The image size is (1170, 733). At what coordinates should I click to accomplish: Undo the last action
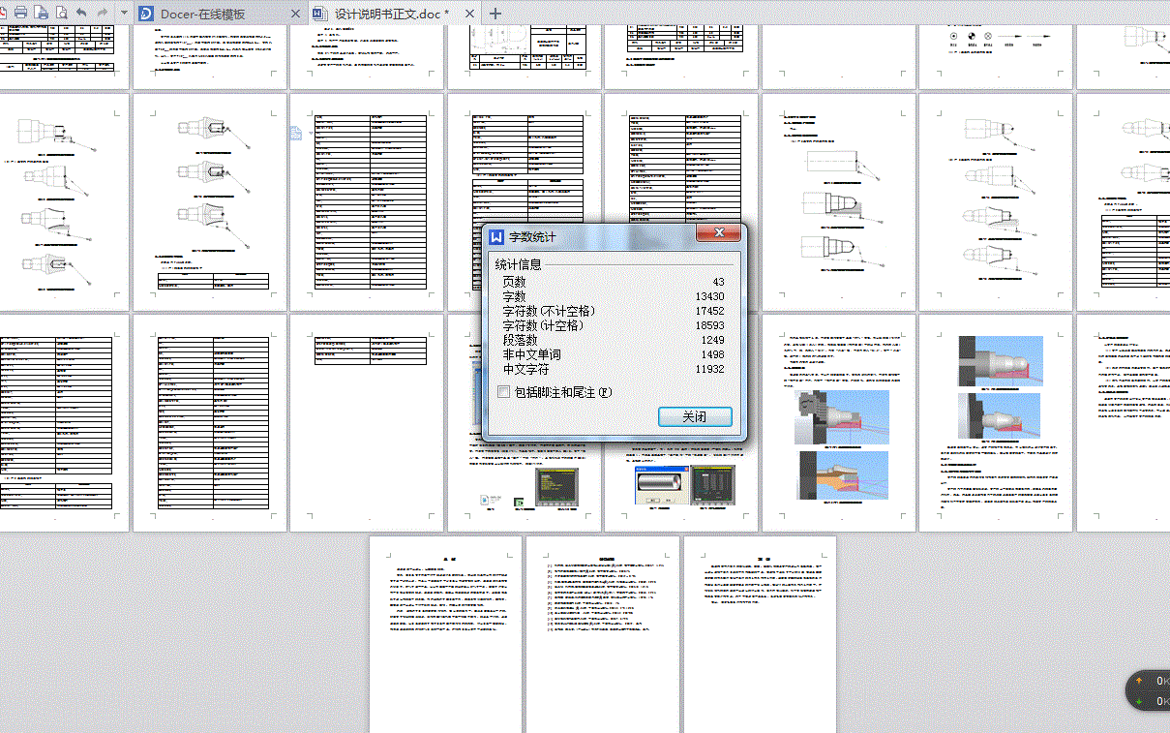click(x=81, y=13)
